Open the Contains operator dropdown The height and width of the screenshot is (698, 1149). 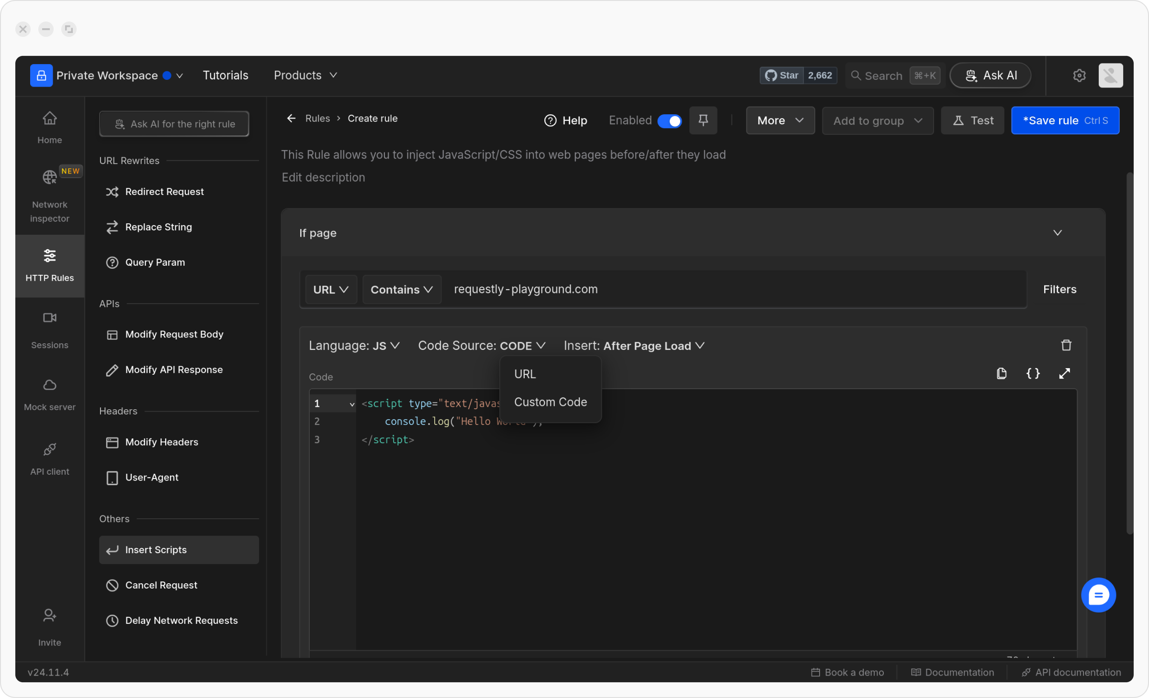[x=401, y=290]
